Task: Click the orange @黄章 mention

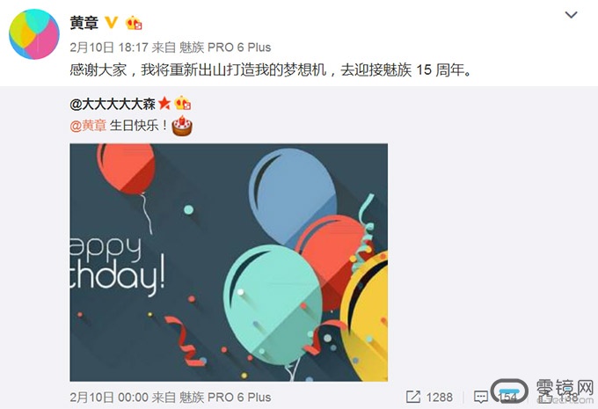Action: point(88,126)
